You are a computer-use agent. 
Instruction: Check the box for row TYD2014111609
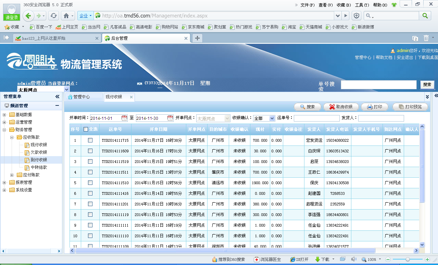pos(90,151)
